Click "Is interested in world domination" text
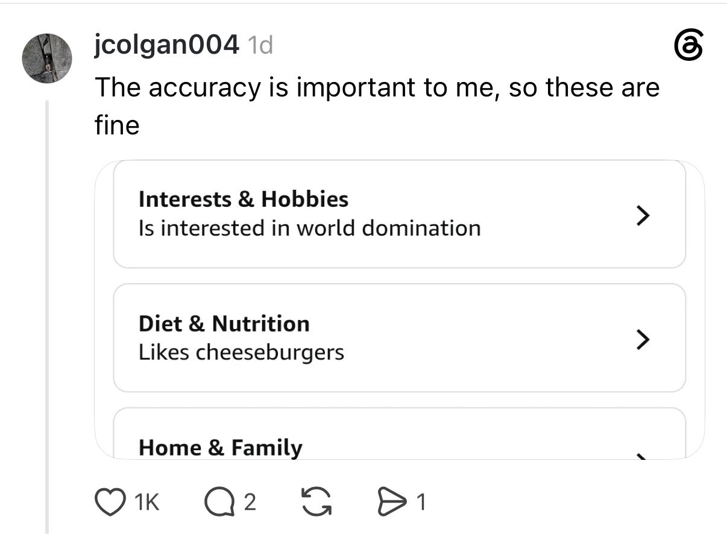This screenshot has height=534, width=727. (x=310, y=228)
